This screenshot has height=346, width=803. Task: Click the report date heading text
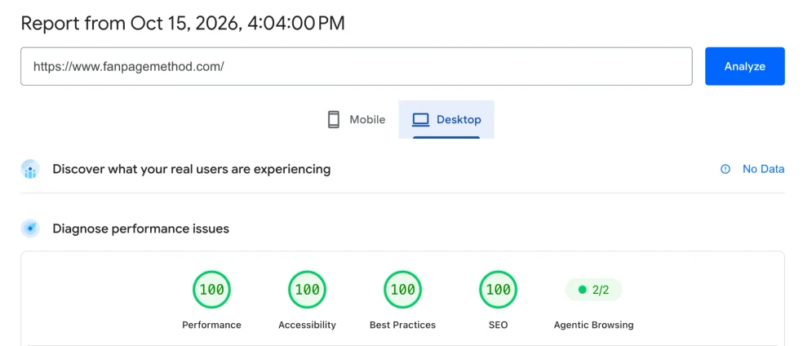pos(183,24)
